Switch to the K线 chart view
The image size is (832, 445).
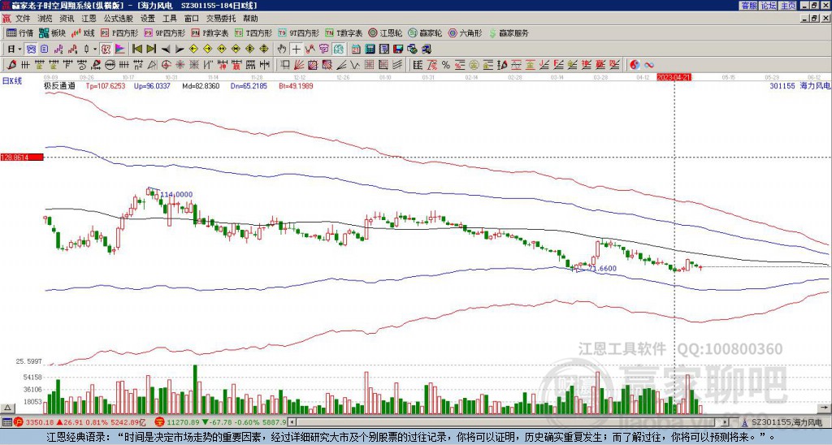tap(84, 32)
